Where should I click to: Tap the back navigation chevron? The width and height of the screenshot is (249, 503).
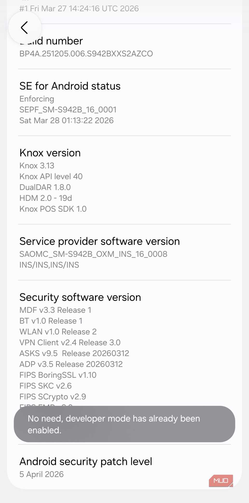point(25,28)
